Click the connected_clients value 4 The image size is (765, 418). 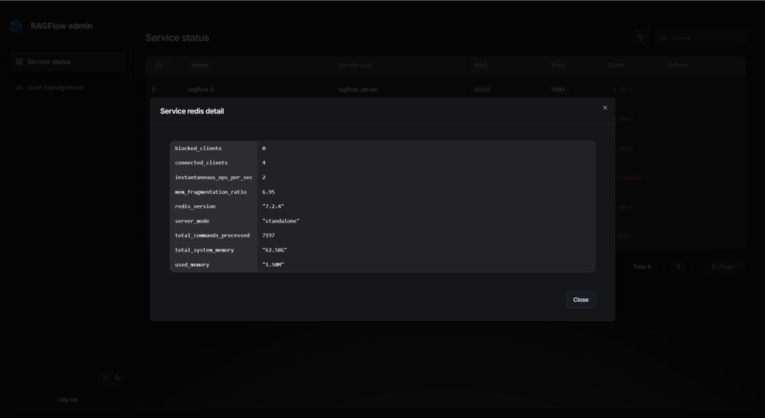[264, 163]
